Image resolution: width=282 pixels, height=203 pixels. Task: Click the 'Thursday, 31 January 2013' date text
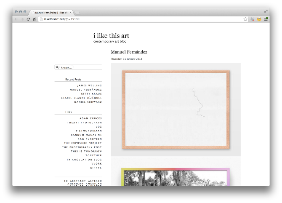tap(126, 59)
